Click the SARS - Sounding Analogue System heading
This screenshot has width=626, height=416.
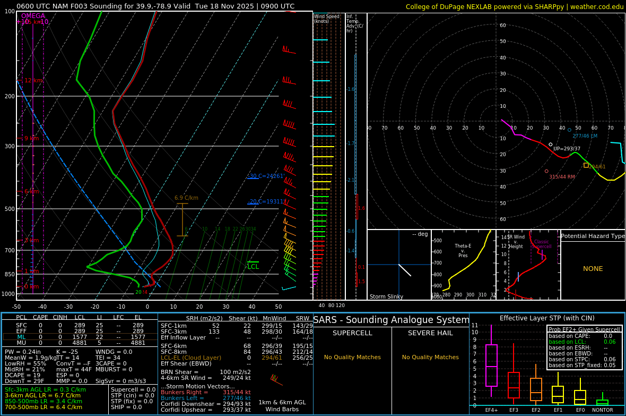[392, 320]
